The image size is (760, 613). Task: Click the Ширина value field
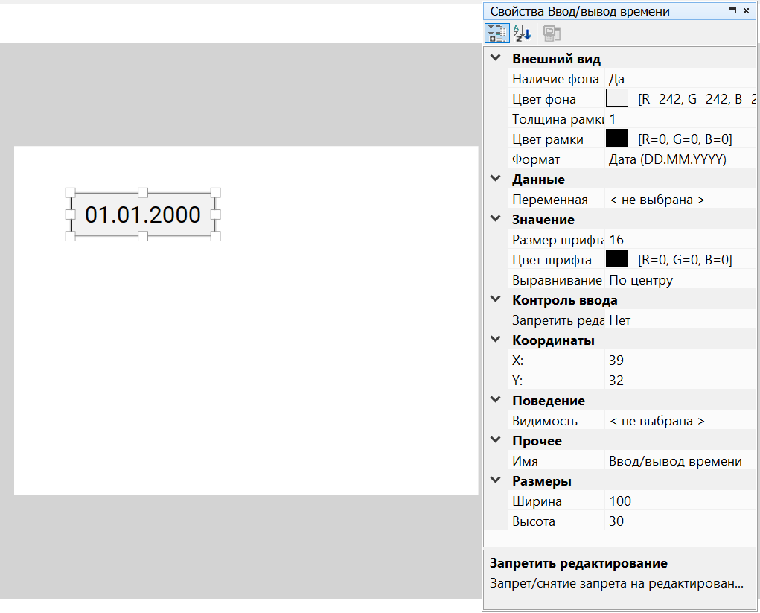677,501
